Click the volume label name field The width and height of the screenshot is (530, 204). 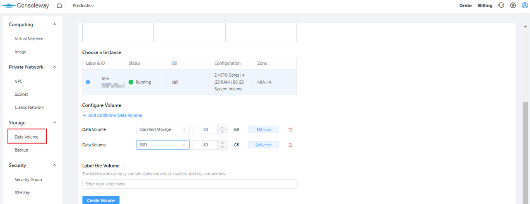click(x=189, y=184)
